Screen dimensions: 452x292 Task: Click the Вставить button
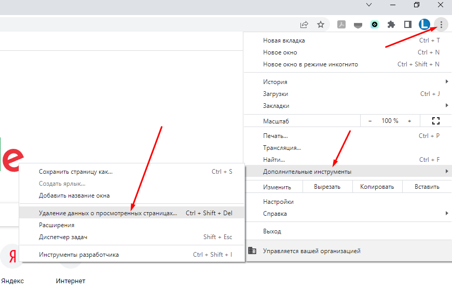point(427,187)
